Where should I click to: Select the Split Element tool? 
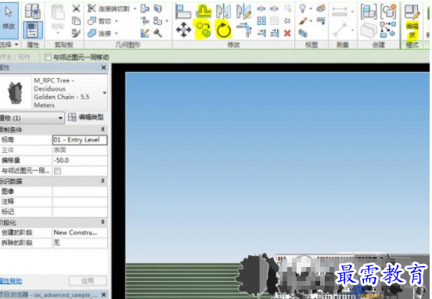point(261,9)
